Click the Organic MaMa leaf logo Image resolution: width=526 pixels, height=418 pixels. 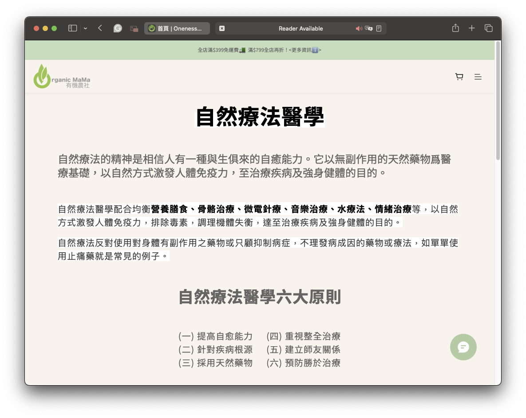pos(42,76)
